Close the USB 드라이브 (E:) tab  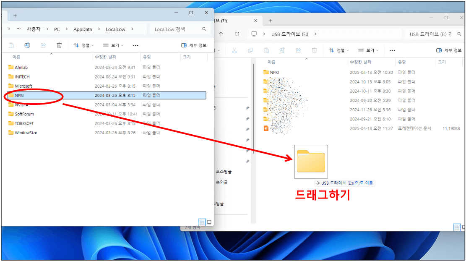click(x=255, y=21)
